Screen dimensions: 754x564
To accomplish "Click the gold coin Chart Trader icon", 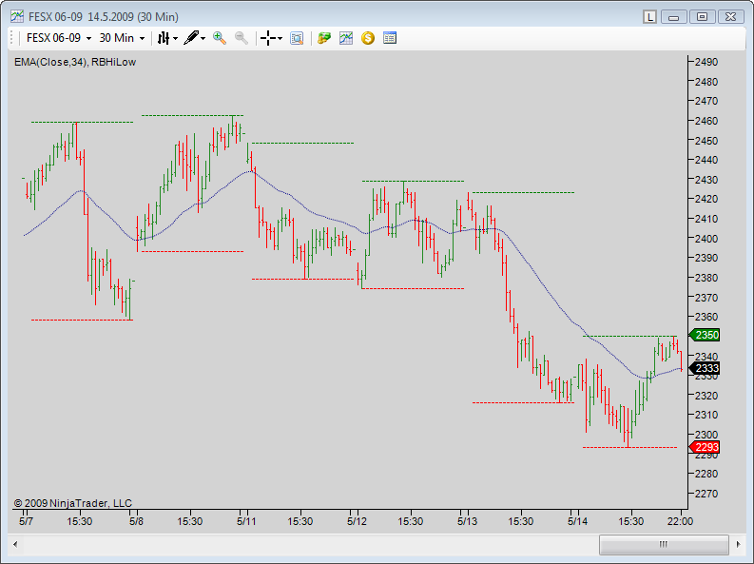I will tap(368, 38).
